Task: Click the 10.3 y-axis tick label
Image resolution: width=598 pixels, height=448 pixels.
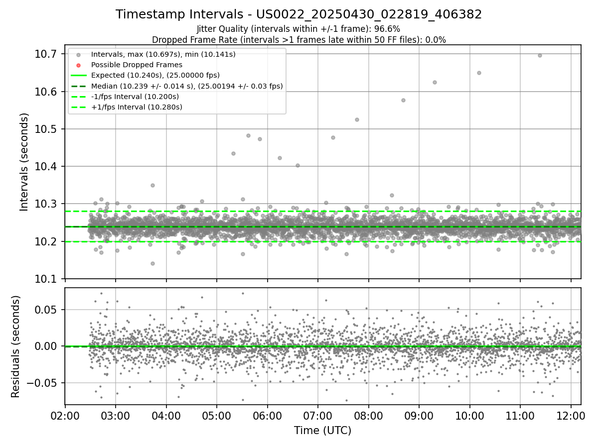Action: click(46, 204)
